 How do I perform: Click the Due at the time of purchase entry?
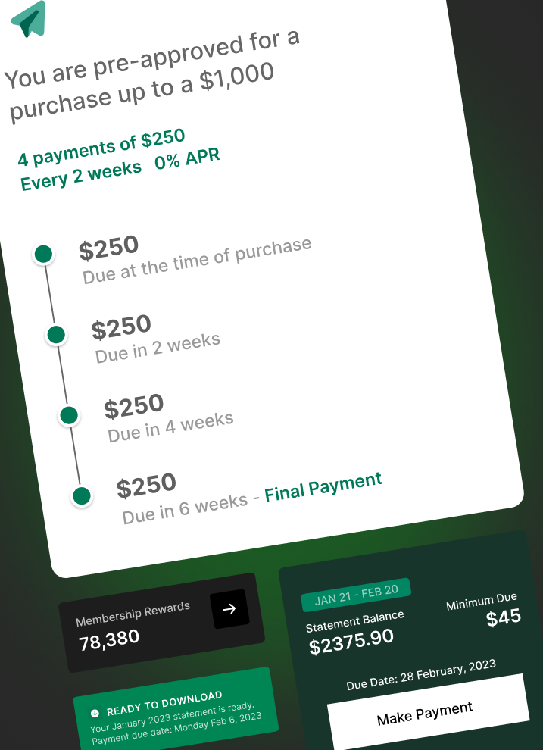(197, 261)
